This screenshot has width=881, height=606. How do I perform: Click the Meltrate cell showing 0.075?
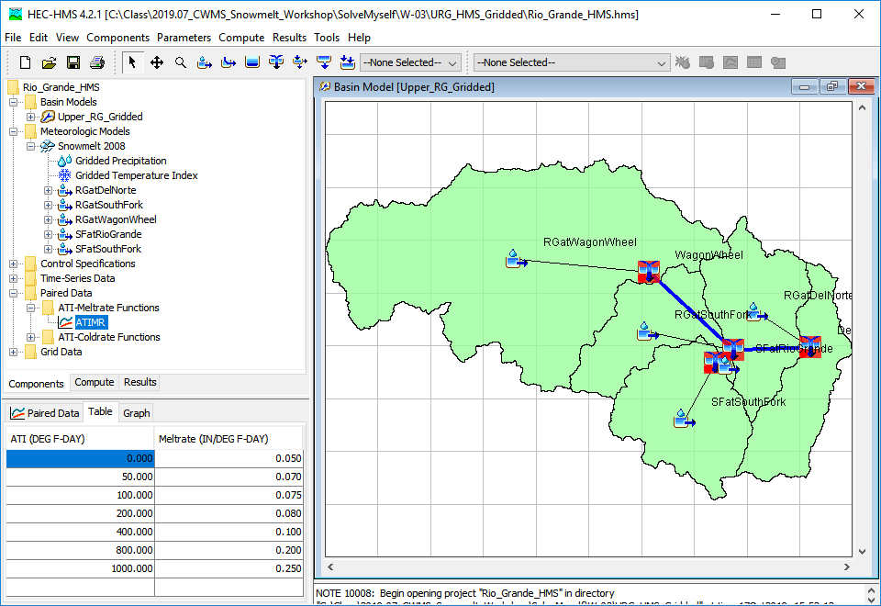click(229, 495)
